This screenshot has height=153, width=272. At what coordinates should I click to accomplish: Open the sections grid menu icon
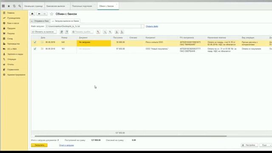(x=3, y=6)
